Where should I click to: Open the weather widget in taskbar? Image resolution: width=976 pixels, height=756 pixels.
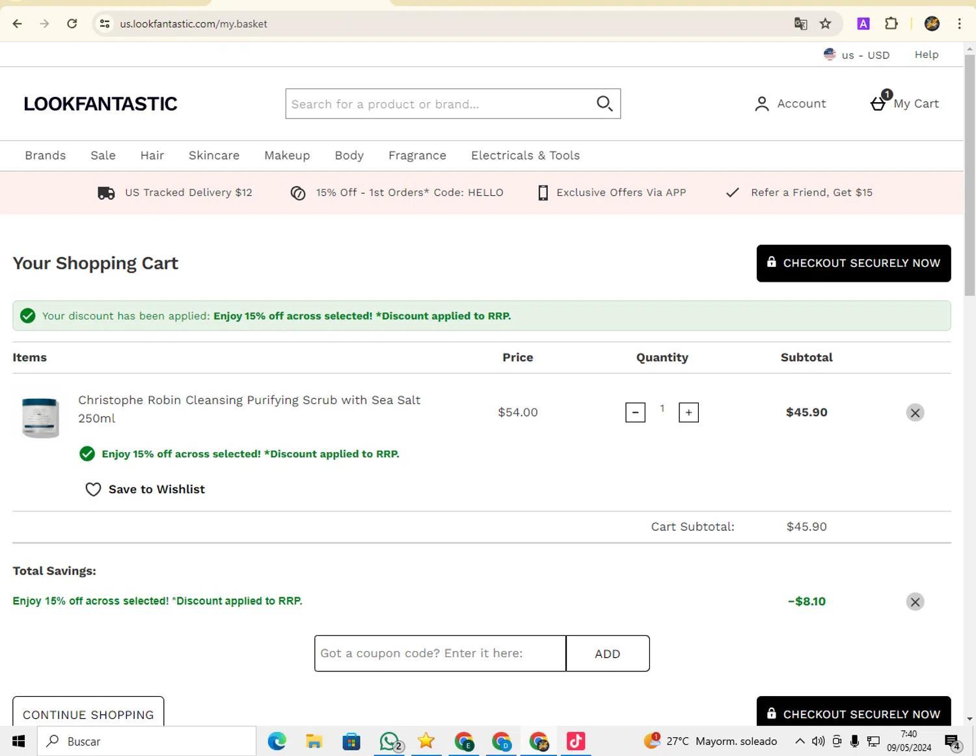(710, 741)
